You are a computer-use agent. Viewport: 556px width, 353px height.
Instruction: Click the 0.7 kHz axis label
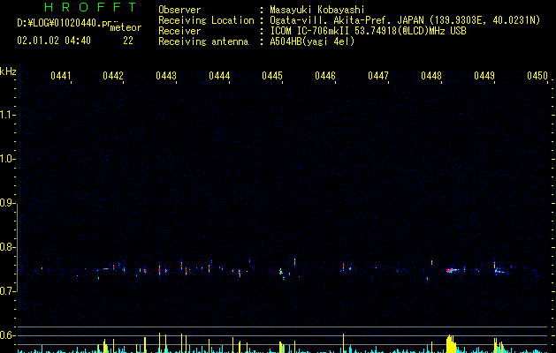[7, 291]
